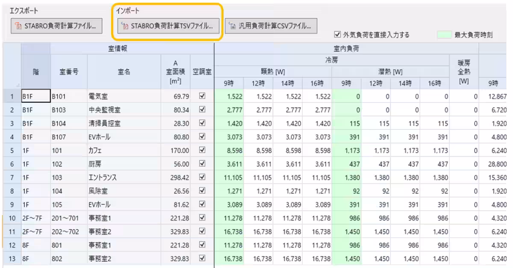Toggle the 空調室 checkbox for room 802

pos(202,258)
